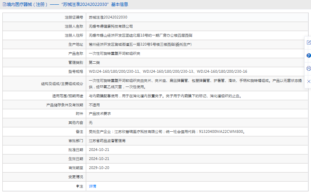Select the registrant address at 团结北路18号

(141, 35)
